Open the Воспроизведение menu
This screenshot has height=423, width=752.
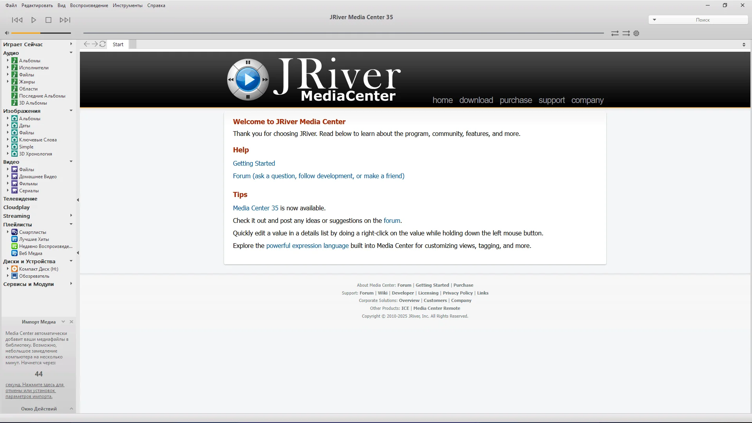[x=89, y=5]
